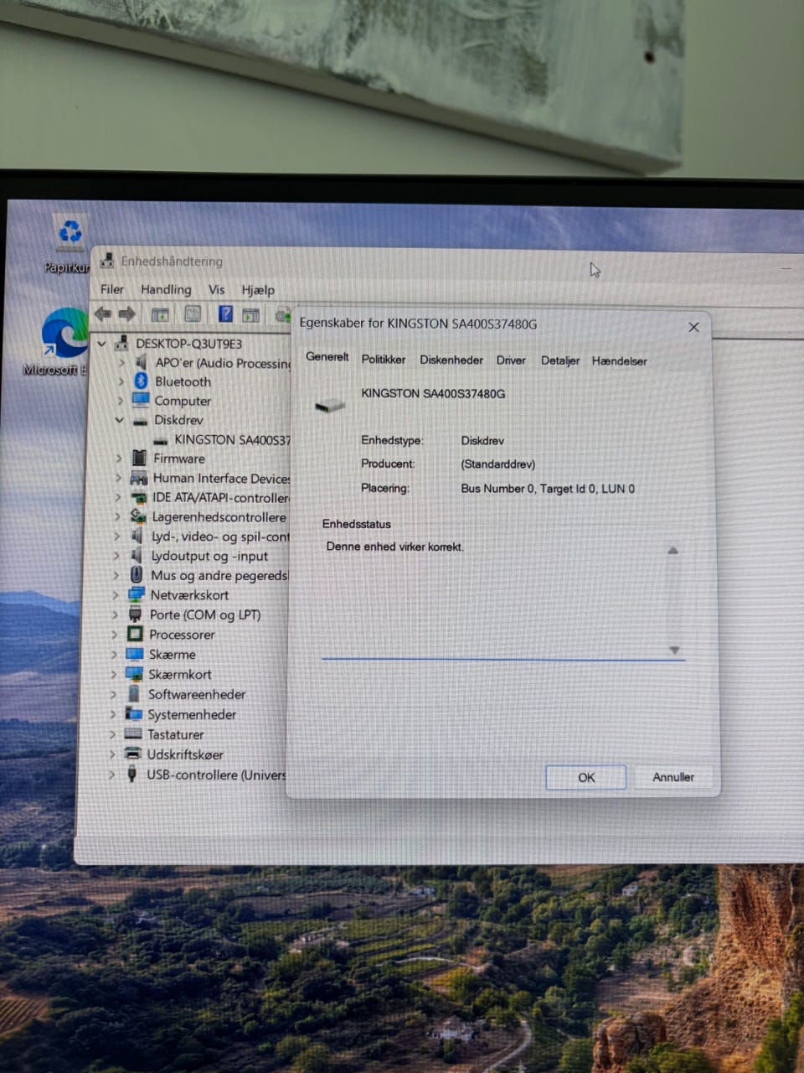The width and height of the screenshot is (804, 1073).
Task: Switch to the Politikker tab
Action: (384, 359)
